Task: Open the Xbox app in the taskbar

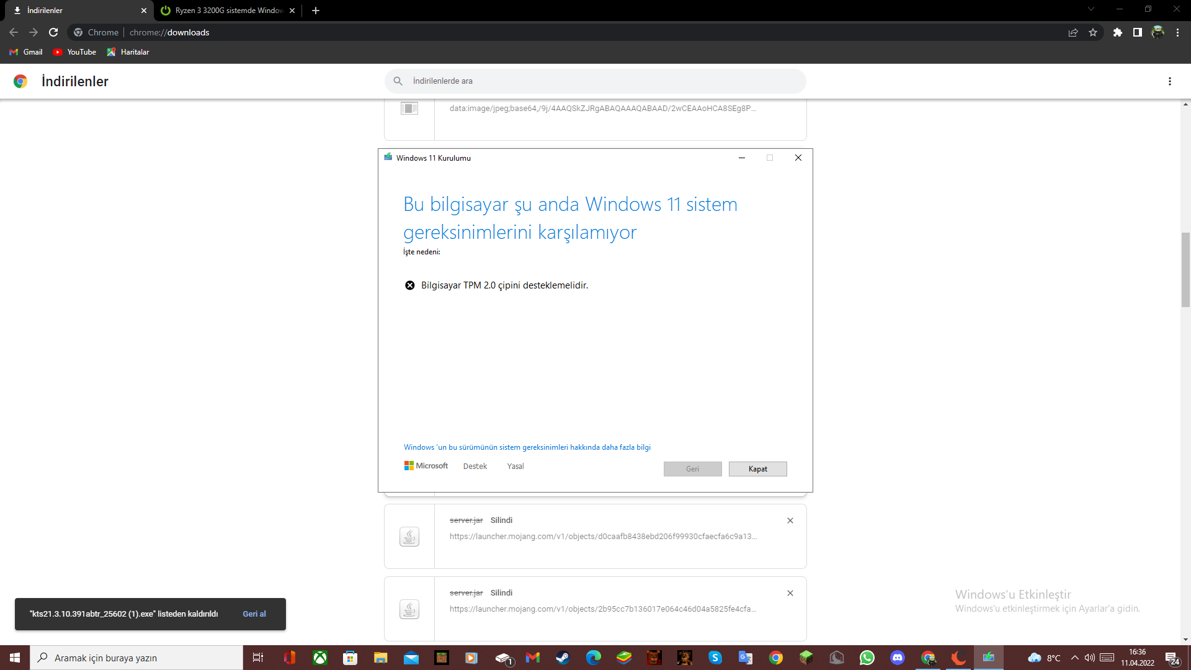Action: (320, 658)
